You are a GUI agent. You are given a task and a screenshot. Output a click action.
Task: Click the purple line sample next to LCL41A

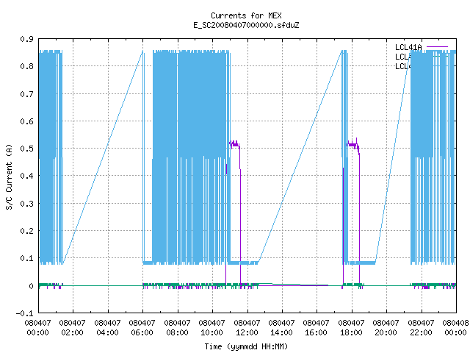[437, 47]
